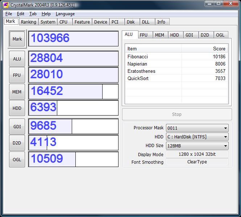Click the FPU score bar 28010

pyautogui.click(x=74, y=75)
